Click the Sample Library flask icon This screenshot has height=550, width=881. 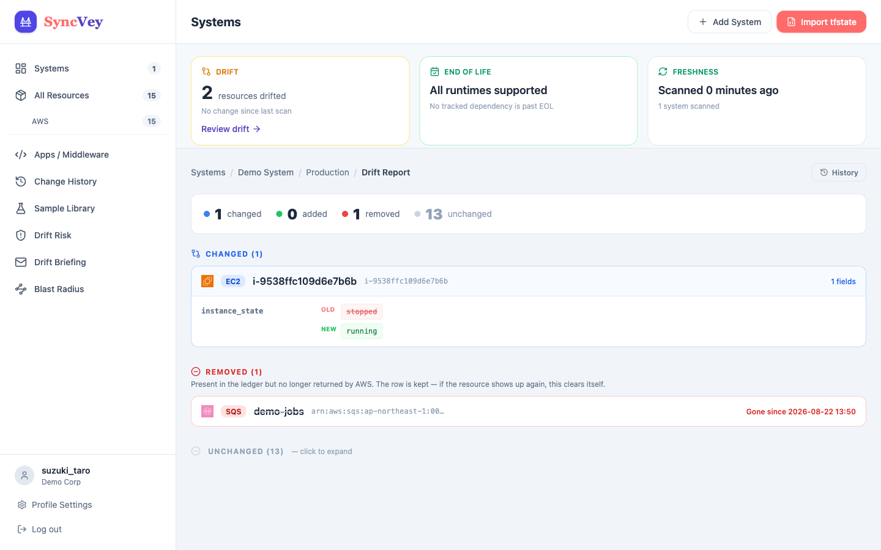point(21,208)
